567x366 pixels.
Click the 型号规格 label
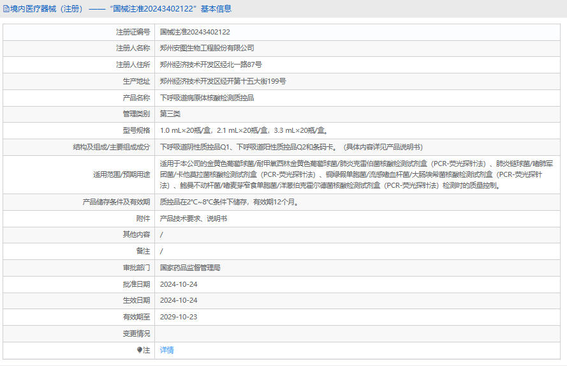[136, 130]
